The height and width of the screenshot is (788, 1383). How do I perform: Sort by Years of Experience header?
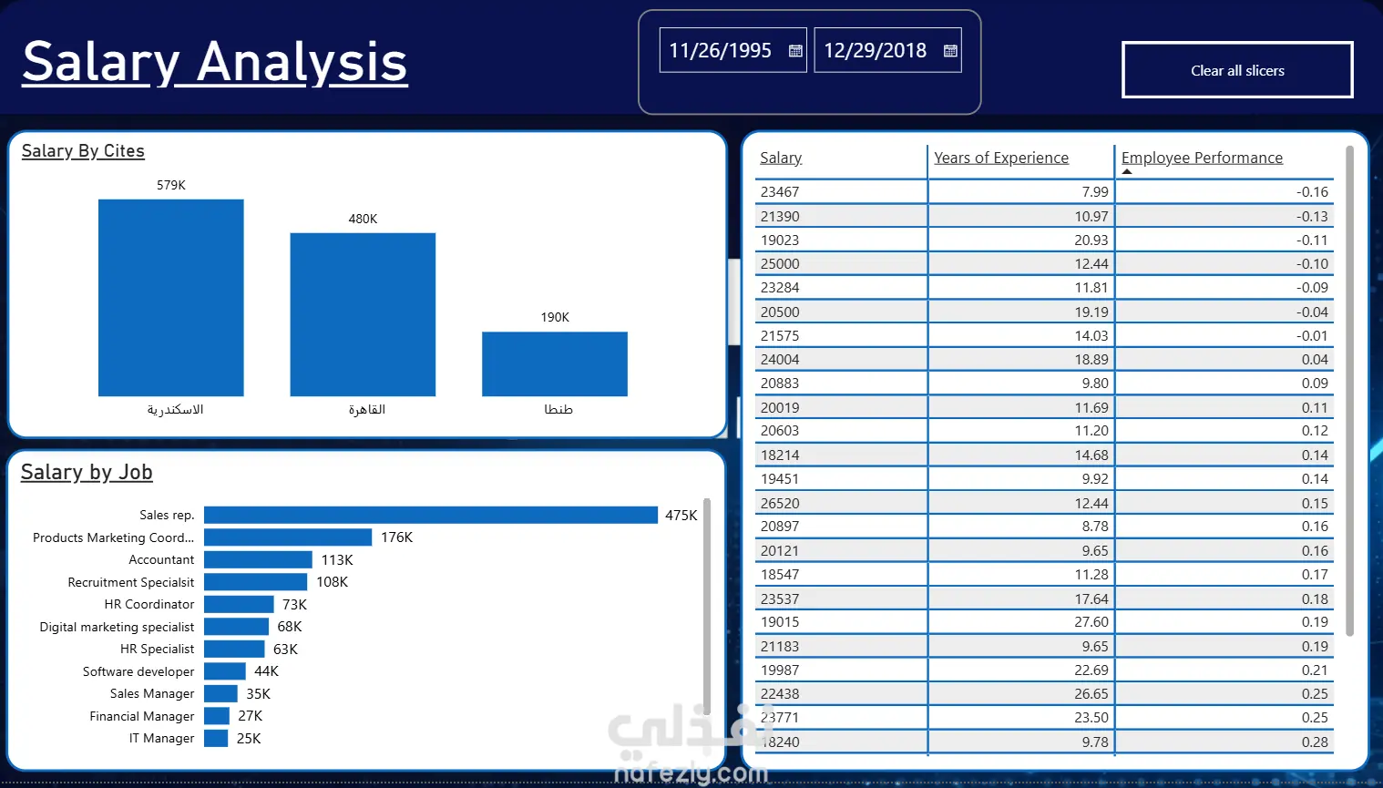(1001, 158)
